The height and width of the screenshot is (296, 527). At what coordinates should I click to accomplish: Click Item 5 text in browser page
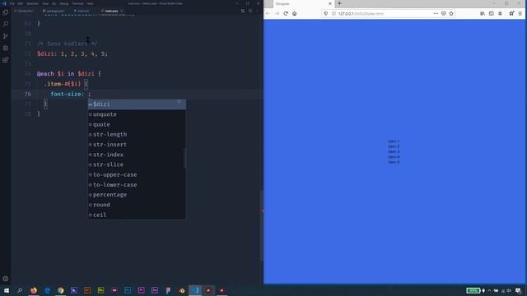pyautogui.click(x=394, y=162)
